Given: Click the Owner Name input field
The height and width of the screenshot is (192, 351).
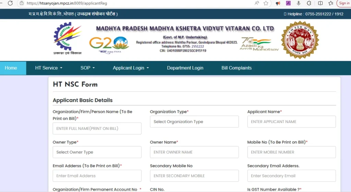Looking at the screenshot, I should (x=194, y=152).
